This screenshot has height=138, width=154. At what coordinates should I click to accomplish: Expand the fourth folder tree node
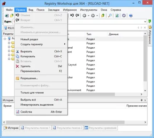pyautogui.click(x=9, y=55)
